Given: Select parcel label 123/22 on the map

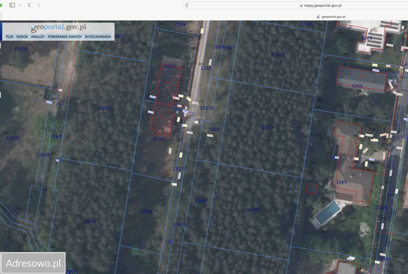Looking at the screenshot, I should click(x=266, y=127).
